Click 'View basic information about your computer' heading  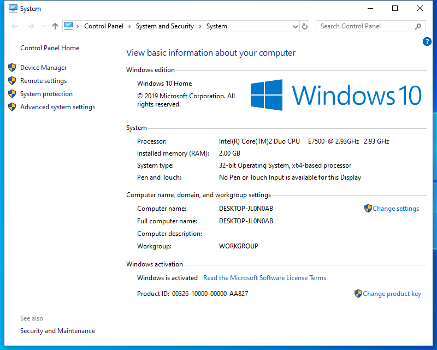pos(211,52)
